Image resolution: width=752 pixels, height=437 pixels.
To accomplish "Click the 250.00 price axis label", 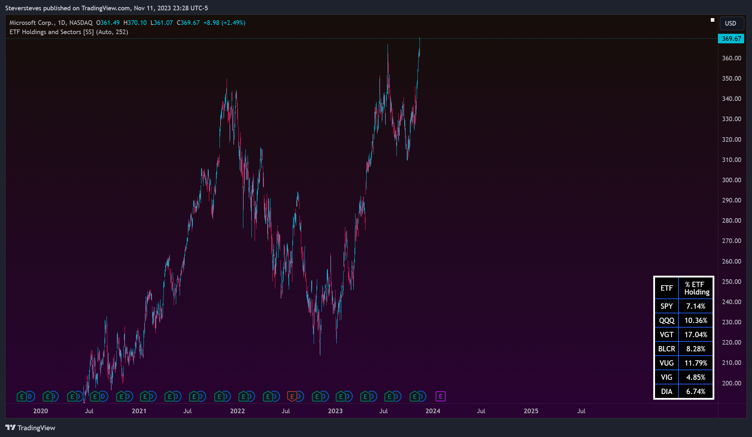I will pos(731,282).
